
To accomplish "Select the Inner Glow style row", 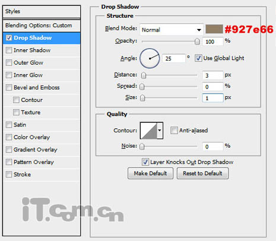I will [x=42, y=75].
